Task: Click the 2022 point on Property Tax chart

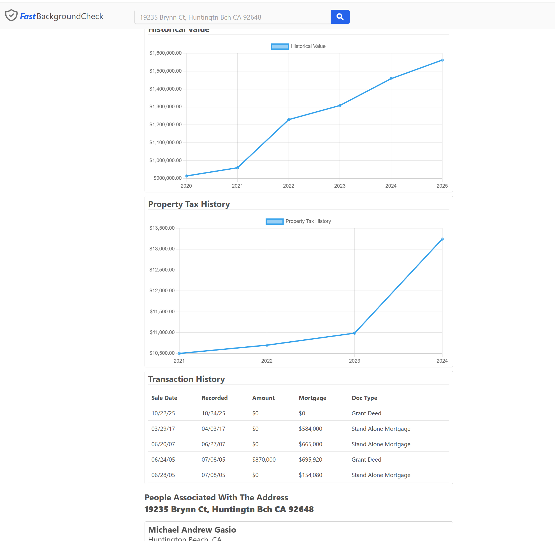Action: [266, 345]
